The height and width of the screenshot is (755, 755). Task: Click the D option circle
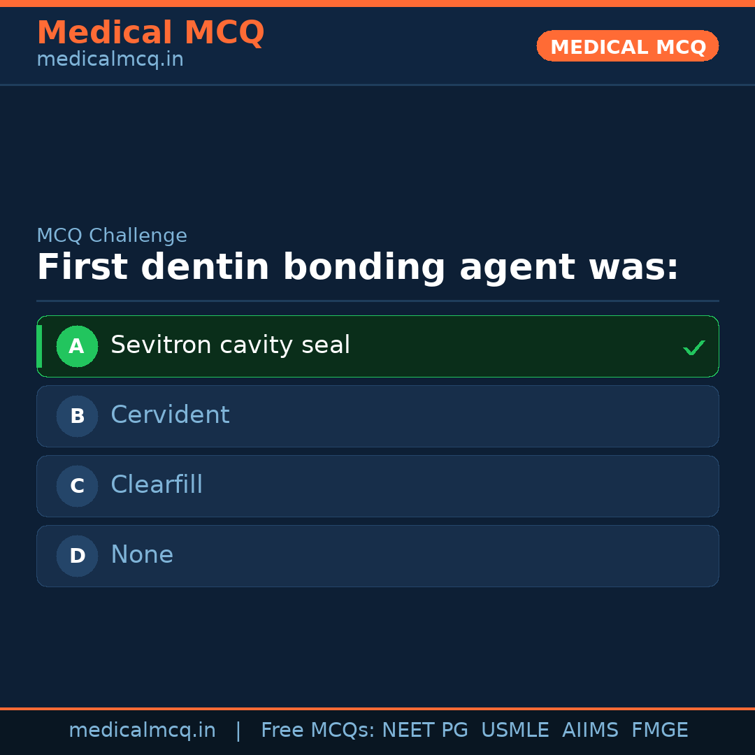click(x=77, y=556)
